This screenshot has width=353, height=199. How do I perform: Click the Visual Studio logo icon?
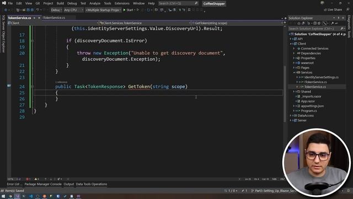click(4, 3)
